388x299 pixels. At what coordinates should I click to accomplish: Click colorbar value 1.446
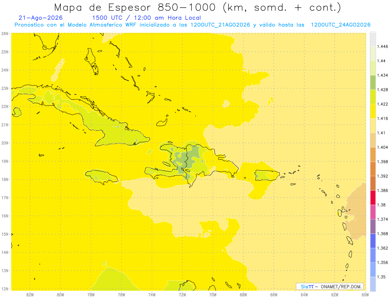click(383, 46)
